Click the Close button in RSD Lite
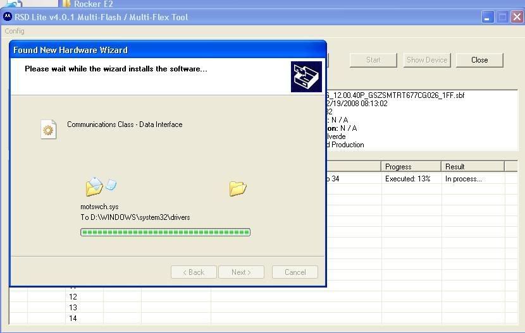 (479, 60)
